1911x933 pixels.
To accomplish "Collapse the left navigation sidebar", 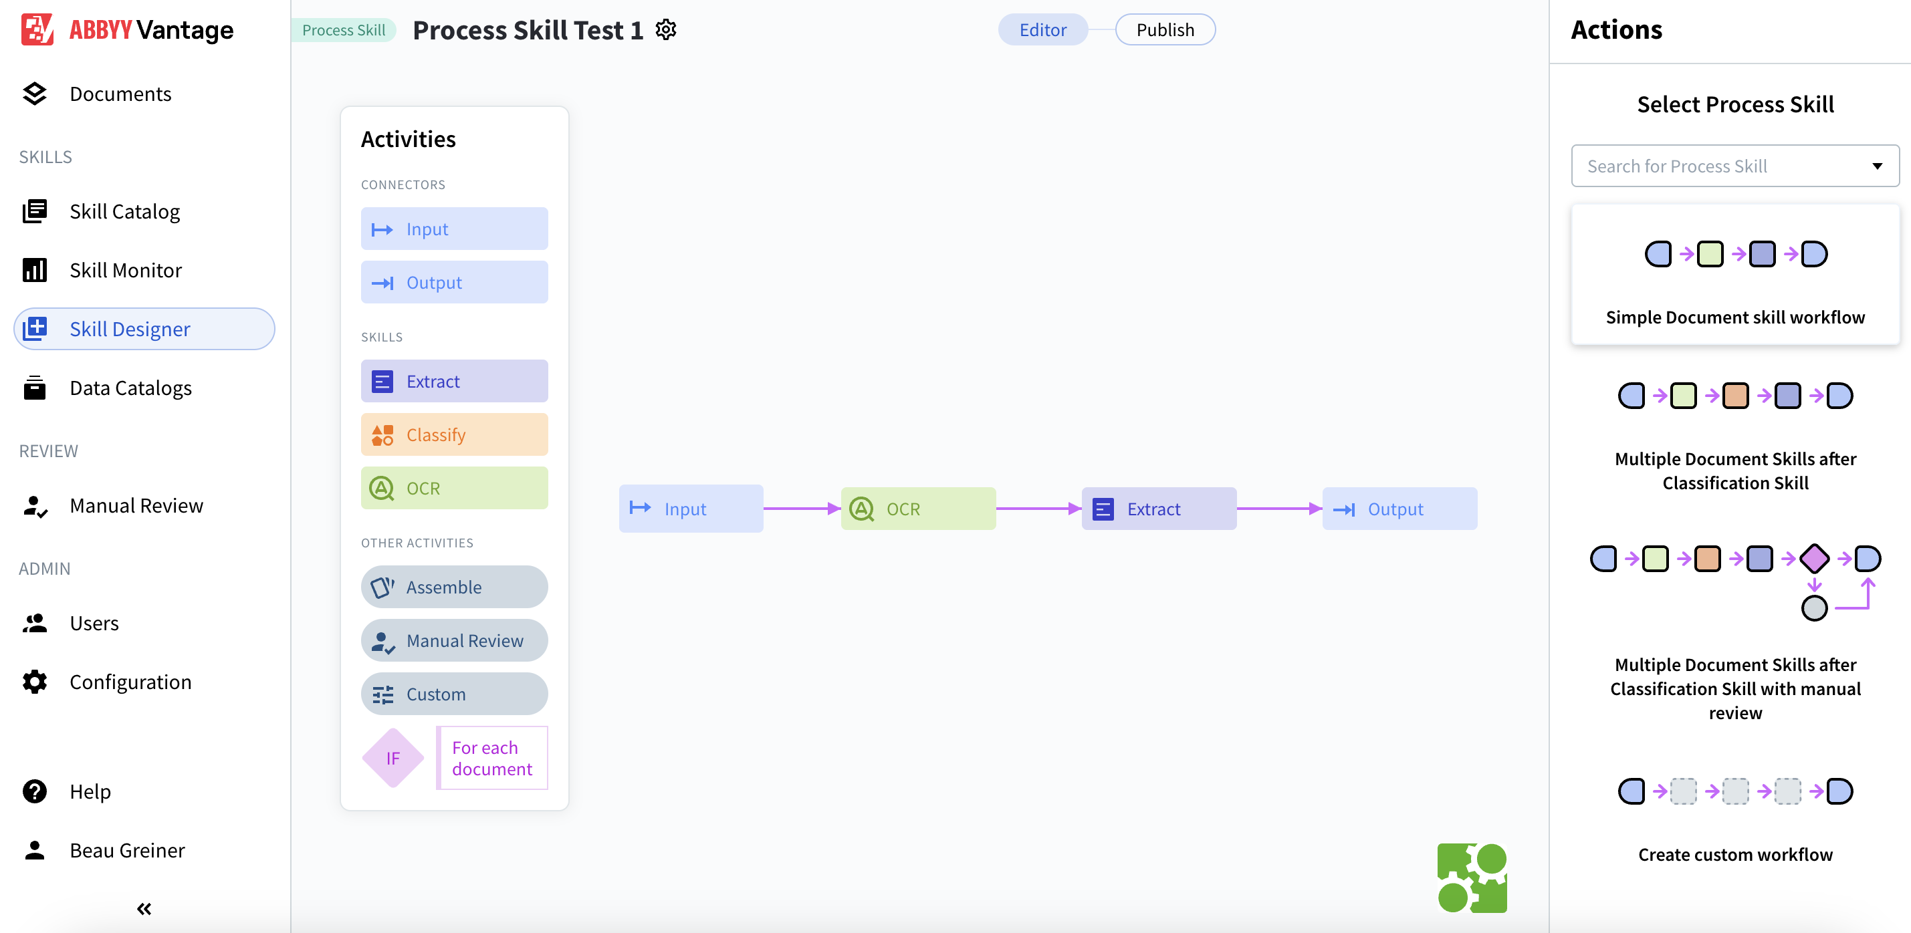I will click(143, 908).
